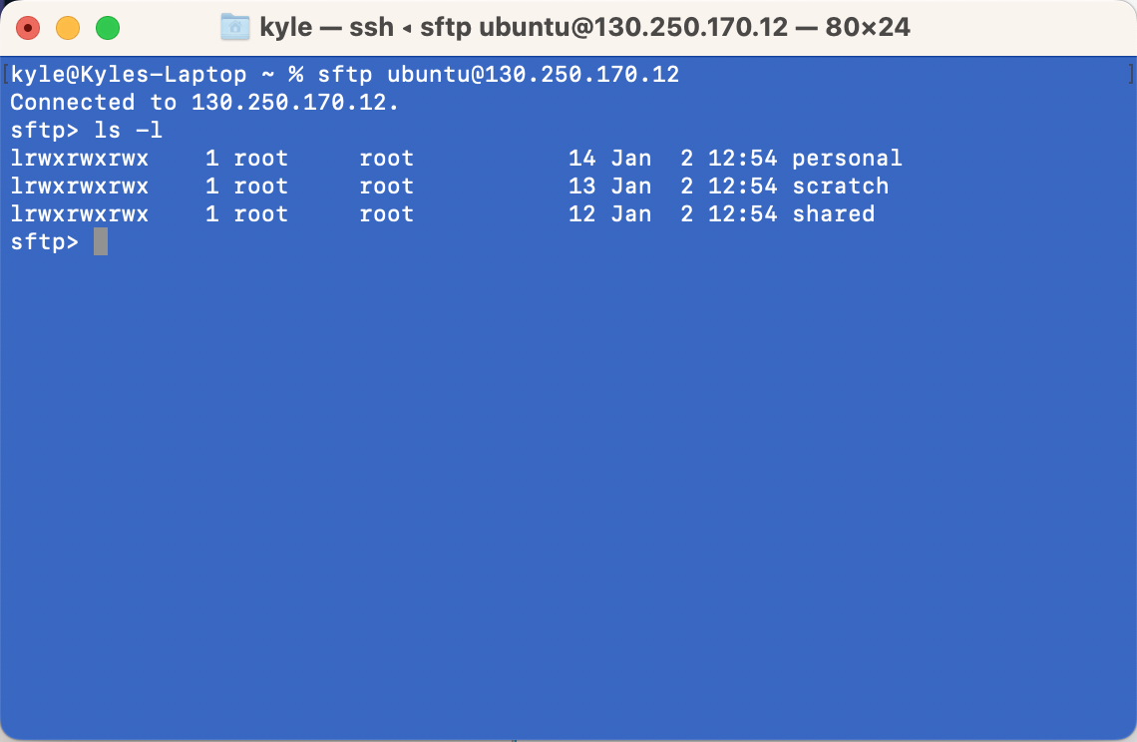Click the 'kyle@Kyles-Laptop' prompt text
Viewport: 1137px width, 742px height.
[x=129, y=75]
